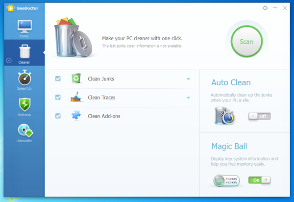Click the Clean Traces broom icon
Screen dimensions: 294x202
(x=76, y=97)
